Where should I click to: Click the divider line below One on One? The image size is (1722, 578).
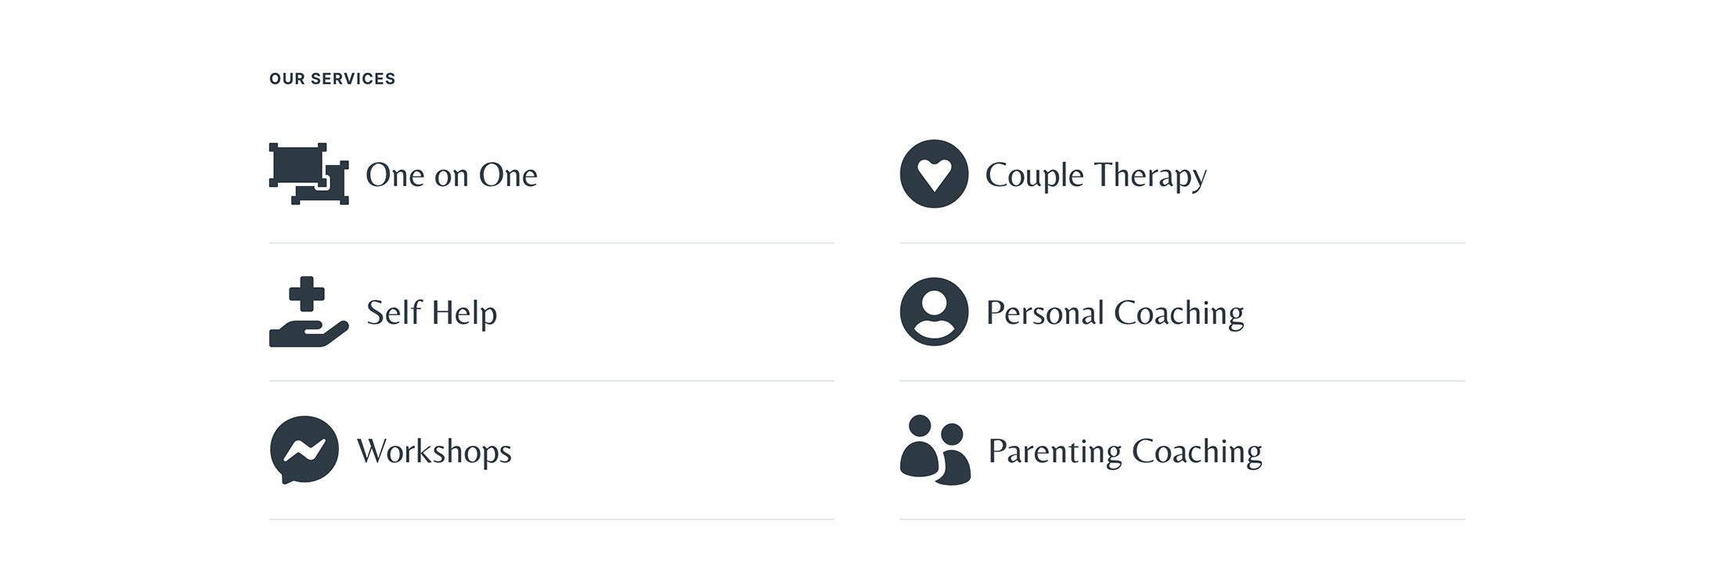click(551, 243)
